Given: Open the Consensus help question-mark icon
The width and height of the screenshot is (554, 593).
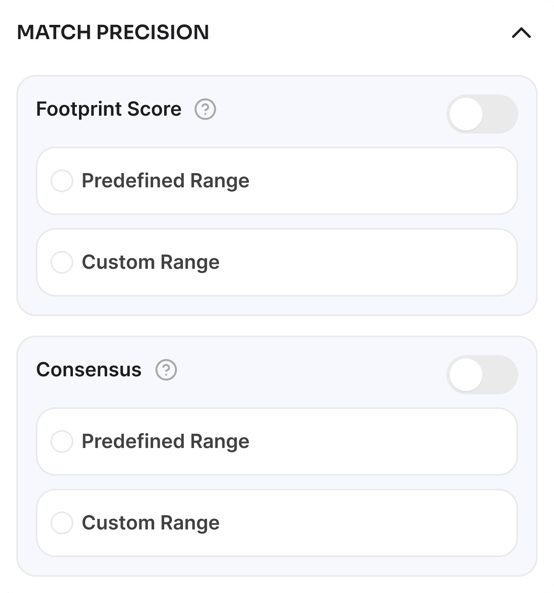Looking at the screenshot, I should point(166,370).
